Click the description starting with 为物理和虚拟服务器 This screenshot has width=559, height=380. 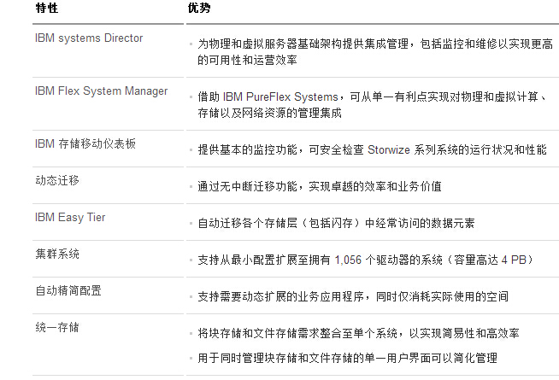pos(375,52)
